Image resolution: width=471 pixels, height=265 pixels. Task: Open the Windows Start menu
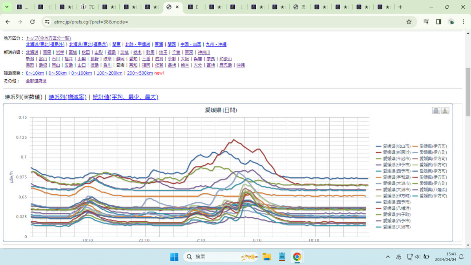[x=174, y=257]
